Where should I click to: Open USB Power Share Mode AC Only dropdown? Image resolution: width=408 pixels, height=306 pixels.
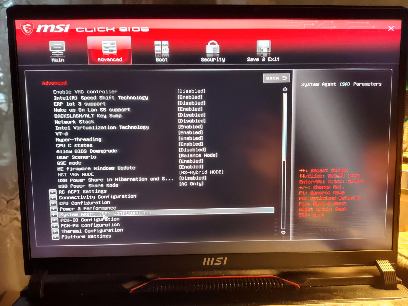192,184
